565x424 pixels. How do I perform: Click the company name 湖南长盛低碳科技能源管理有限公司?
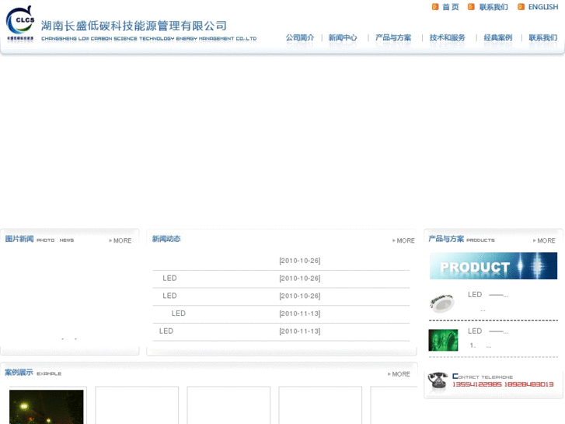[134, 26]
